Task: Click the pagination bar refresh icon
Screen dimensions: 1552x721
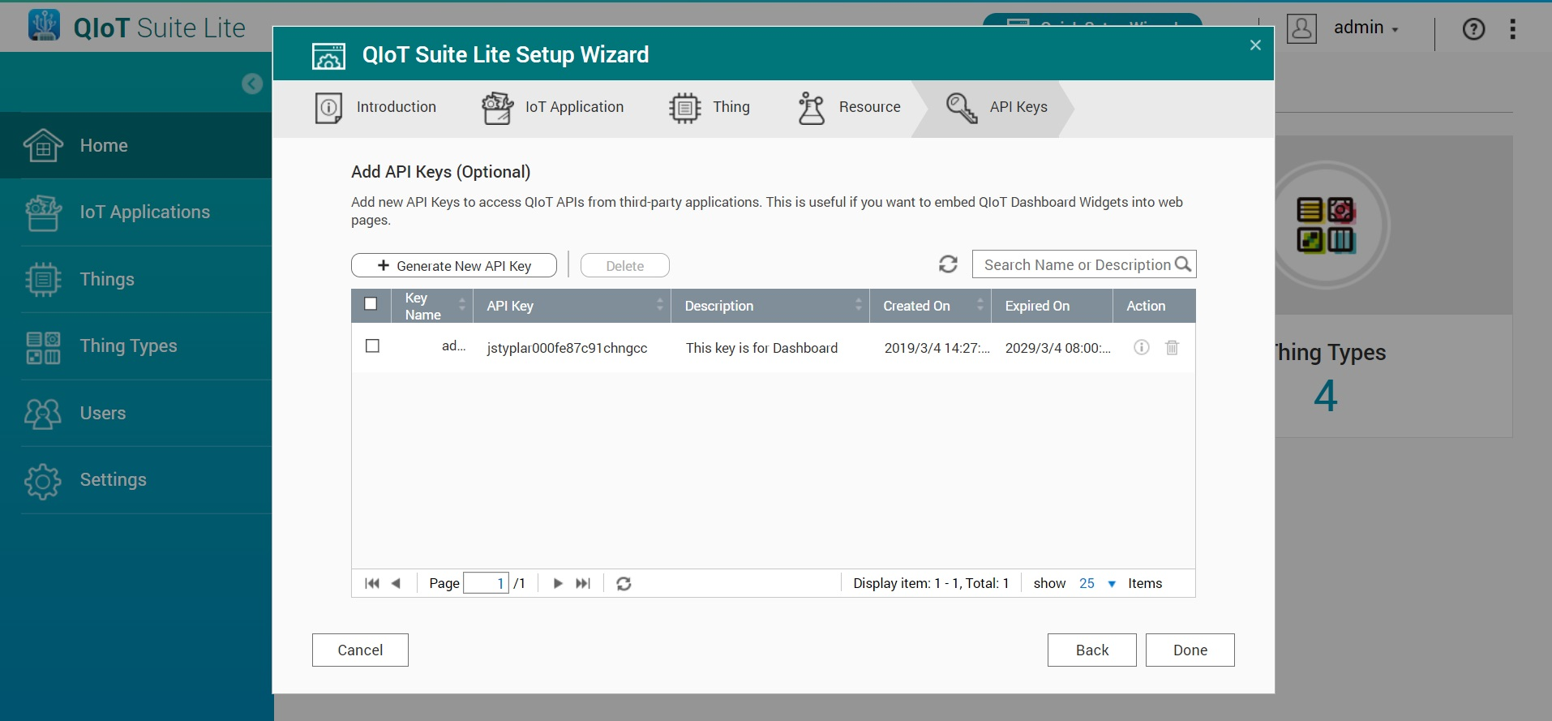Action: (624, 583)
